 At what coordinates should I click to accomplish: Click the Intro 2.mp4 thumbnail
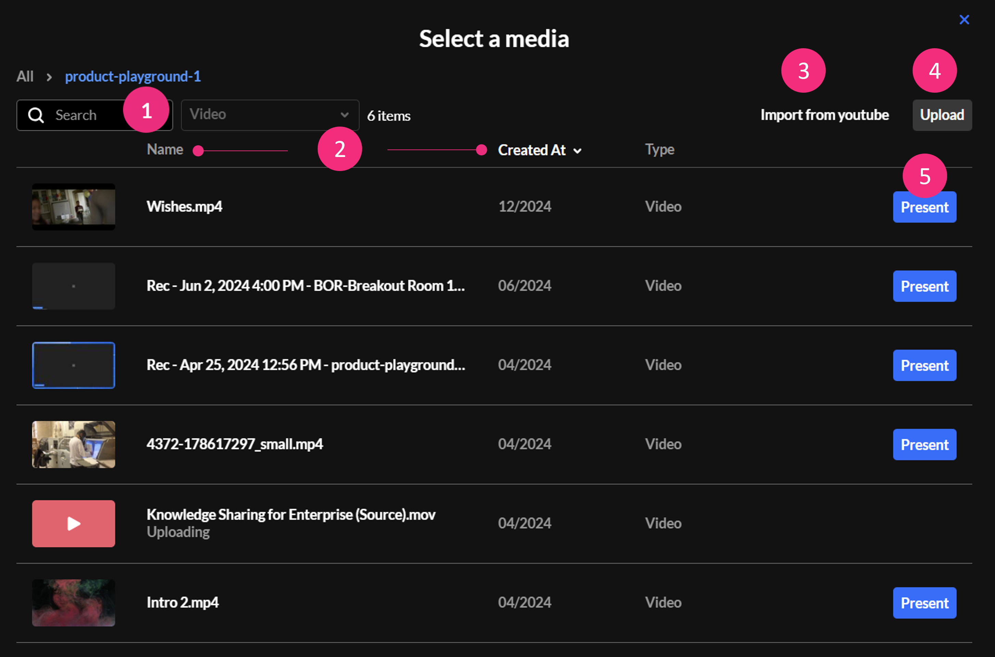[74, 603]
